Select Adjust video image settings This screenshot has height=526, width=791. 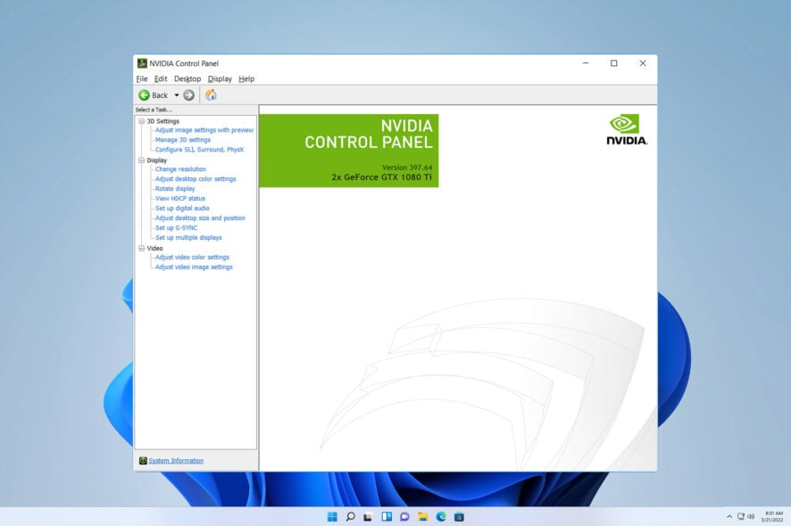[194, 267]
